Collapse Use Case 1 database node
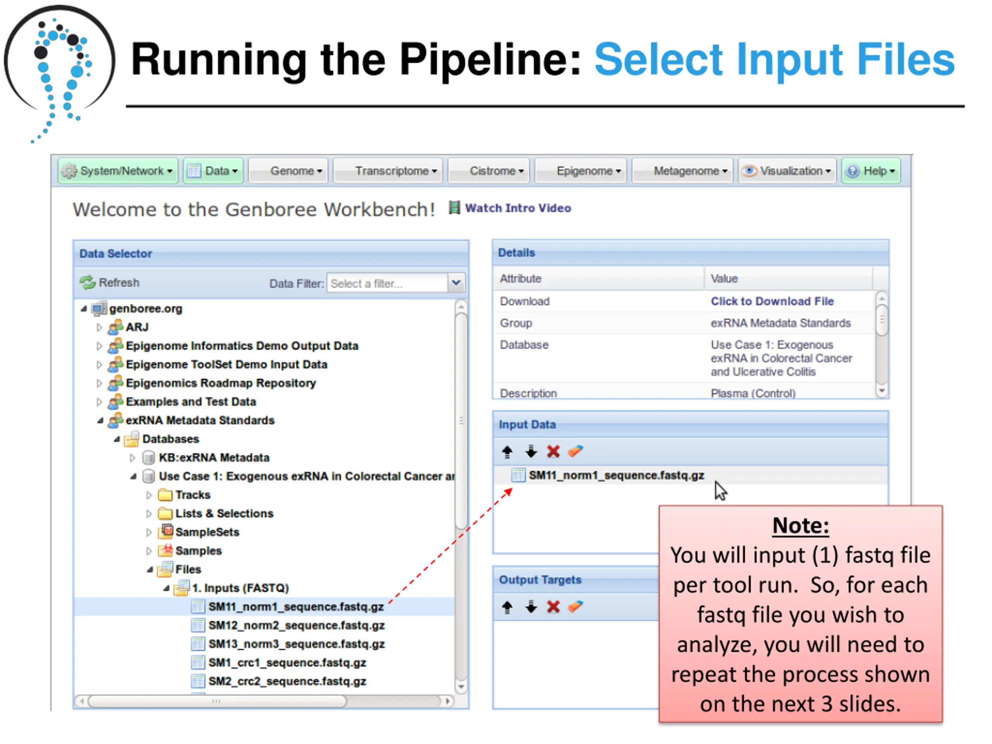 pyautogui.click(x=133, y=476)
